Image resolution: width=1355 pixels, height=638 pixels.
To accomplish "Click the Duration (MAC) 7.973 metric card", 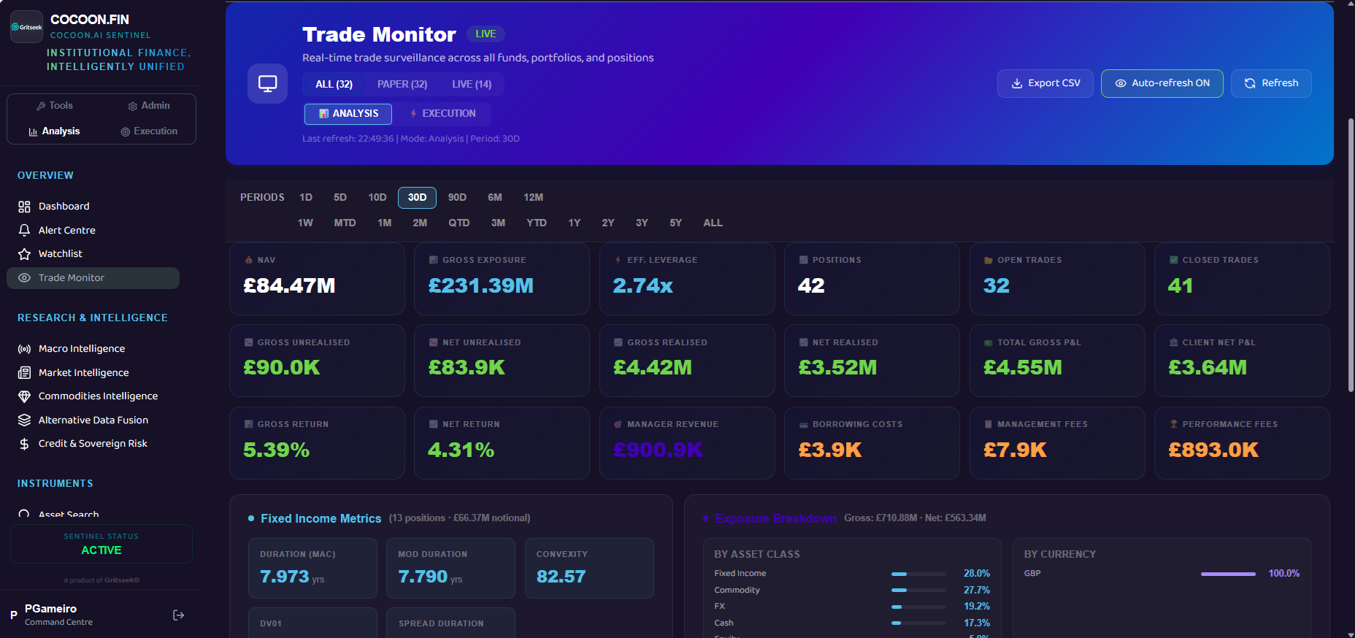I will pos(312,569).
